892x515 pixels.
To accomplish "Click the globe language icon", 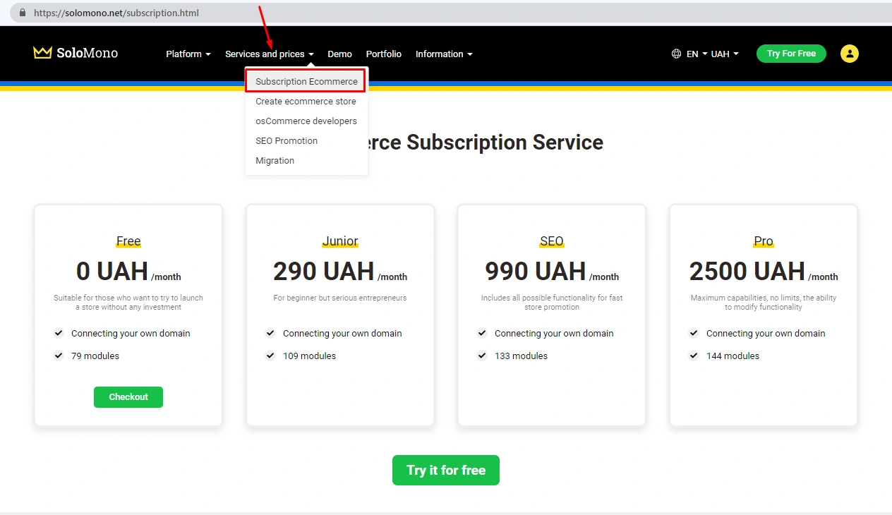I will (676, 54).
